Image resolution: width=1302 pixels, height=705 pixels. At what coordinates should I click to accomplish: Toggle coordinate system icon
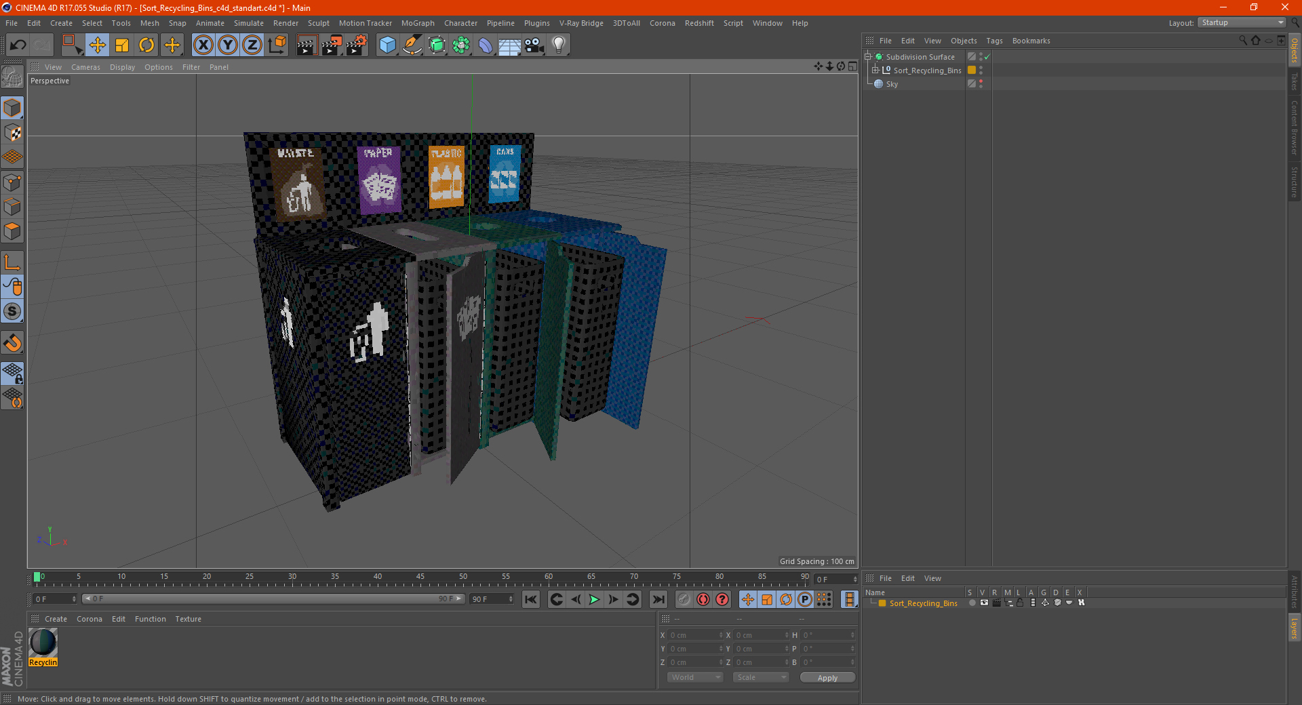(277, 45)
